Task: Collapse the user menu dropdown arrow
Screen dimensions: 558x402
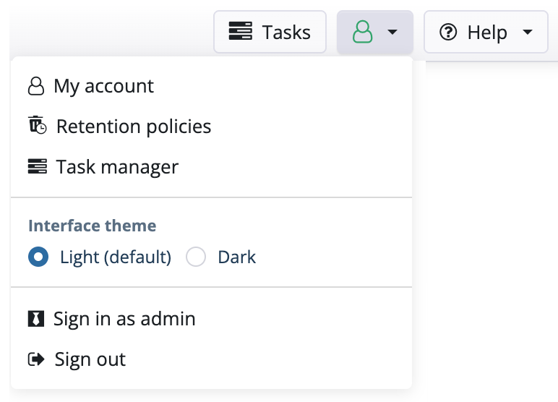Action: coord(392,32)
